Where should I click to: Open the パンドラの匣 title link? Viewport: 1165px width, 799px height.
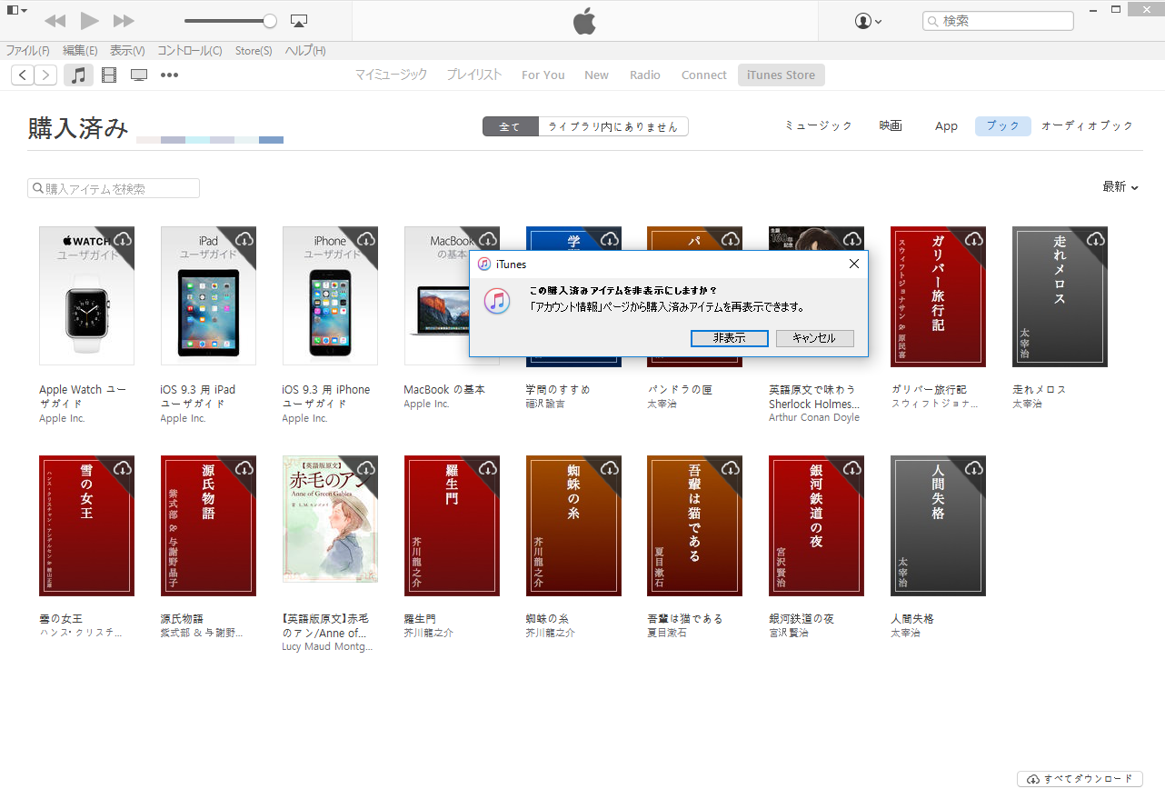pyautogui.click(x=680, y=389)
